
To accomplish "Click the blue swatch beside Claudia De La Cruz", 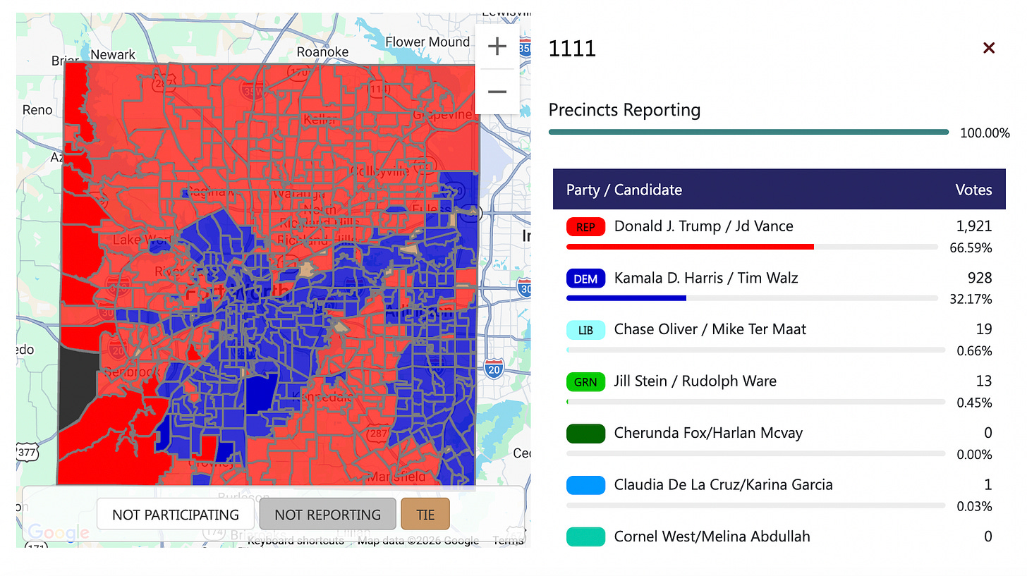I will pos(585,485).
